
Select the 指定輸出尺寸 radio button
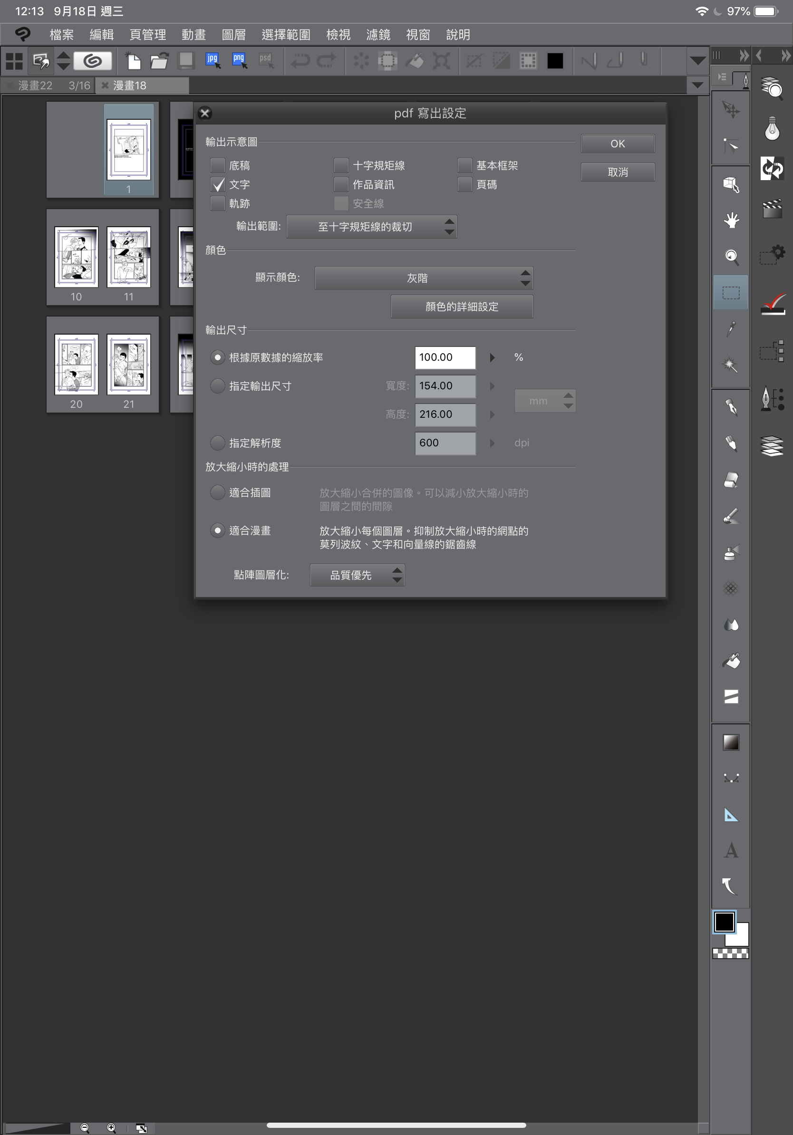tap(218, 386)
